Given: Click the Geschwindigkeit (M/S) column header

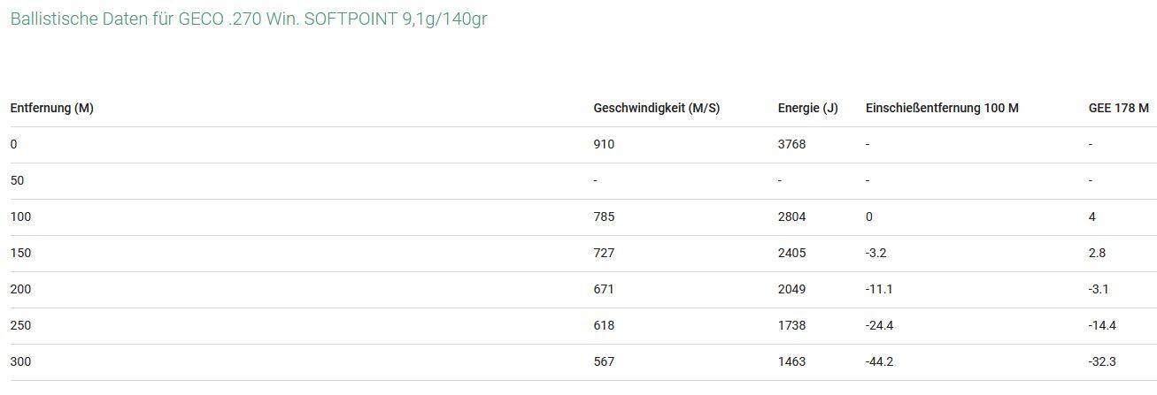Looking at the screenshot, I should [x=656, y=108].
